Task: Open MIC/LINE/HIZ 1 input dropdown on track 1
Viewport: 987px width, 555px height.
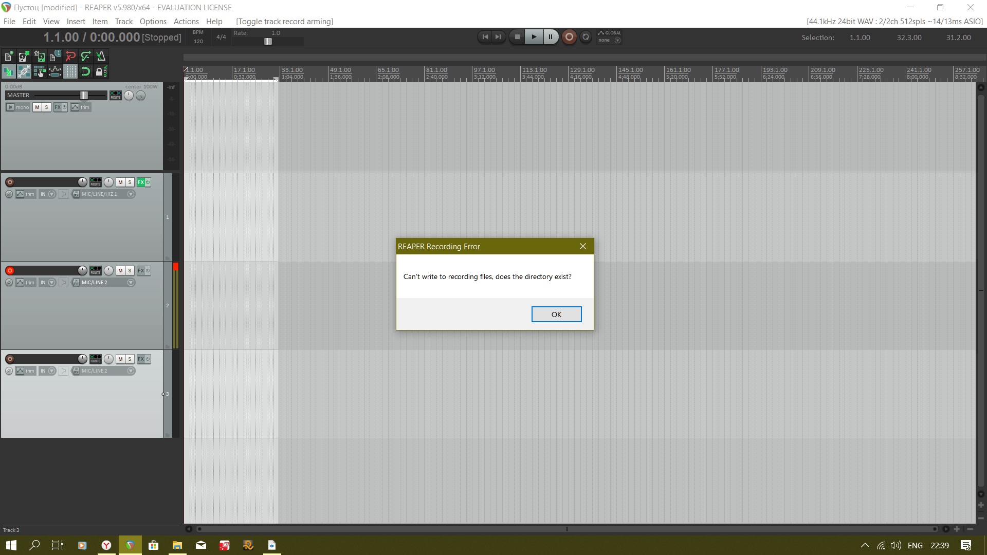Action: 131,194
